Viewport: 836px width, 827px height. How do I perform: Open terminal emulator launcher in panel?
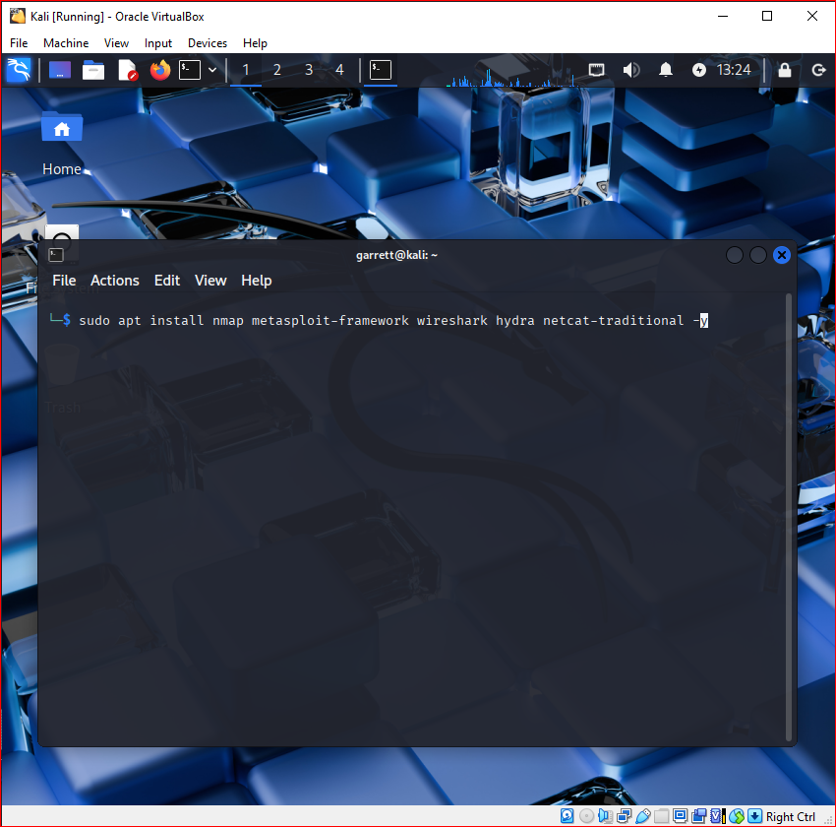[x=190, y=70]
